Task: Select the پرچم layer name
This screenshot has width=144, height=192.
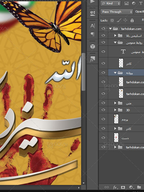Action: click(125, 120)
